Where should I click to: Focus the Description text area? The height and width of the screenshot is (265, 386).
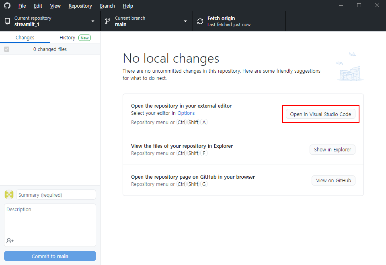tap(50, 225)
